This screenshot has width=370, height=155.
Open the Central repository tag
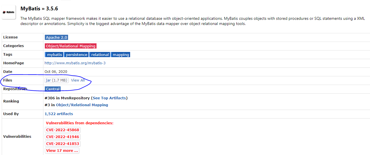(x=53, y=89)
